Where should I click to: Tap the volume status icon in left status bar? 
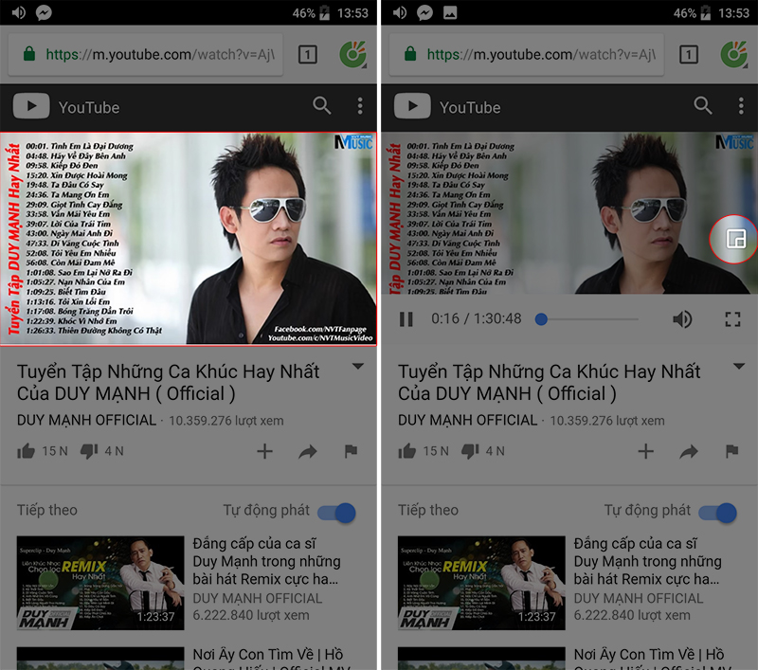coord(19,12)
